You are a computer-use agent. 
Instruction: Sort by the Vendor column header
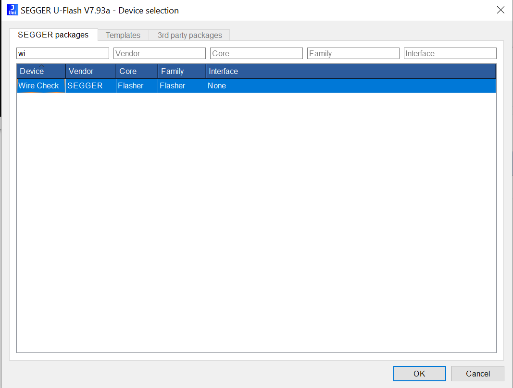click(91, 72)
